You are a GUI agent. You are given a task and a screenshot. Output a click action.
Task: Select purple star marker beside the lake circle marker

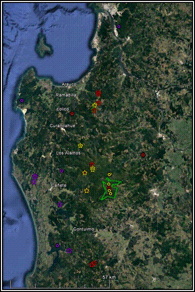coord(69,251)
